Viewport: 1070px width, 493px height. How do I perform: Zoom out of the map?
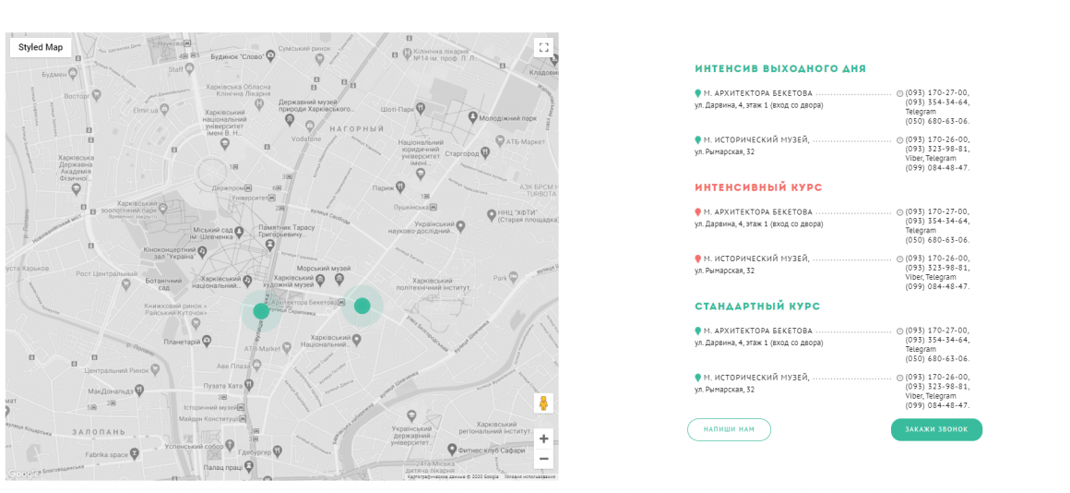click(543, 459)
